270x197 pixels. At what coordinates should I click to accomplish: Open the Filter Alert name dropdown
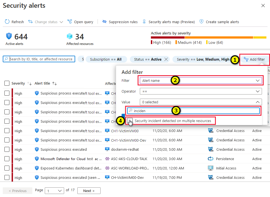[x=201, y=80]
